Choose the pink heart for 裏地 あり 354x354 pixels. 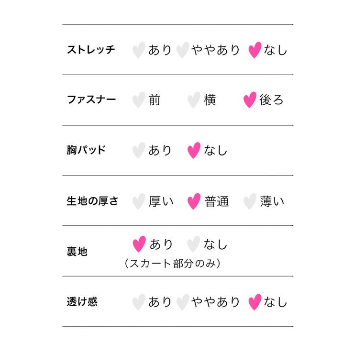139,244
